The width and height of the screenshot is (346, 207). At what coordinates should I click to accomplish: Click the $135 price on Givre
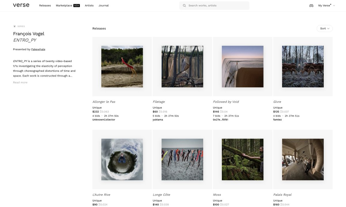(x=276, y=112)
